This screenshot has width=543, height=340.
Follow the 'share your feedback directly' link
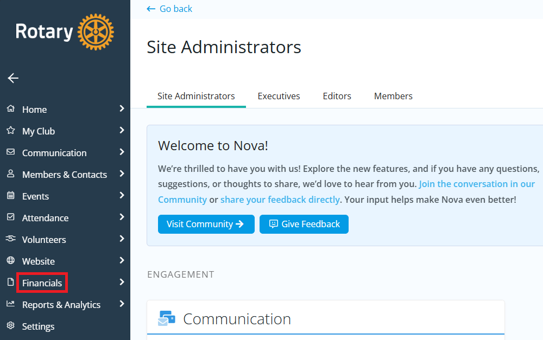(x=280, y=199)
